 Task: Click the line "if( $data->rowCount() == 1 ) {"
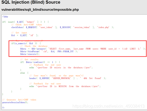point(40,62)
